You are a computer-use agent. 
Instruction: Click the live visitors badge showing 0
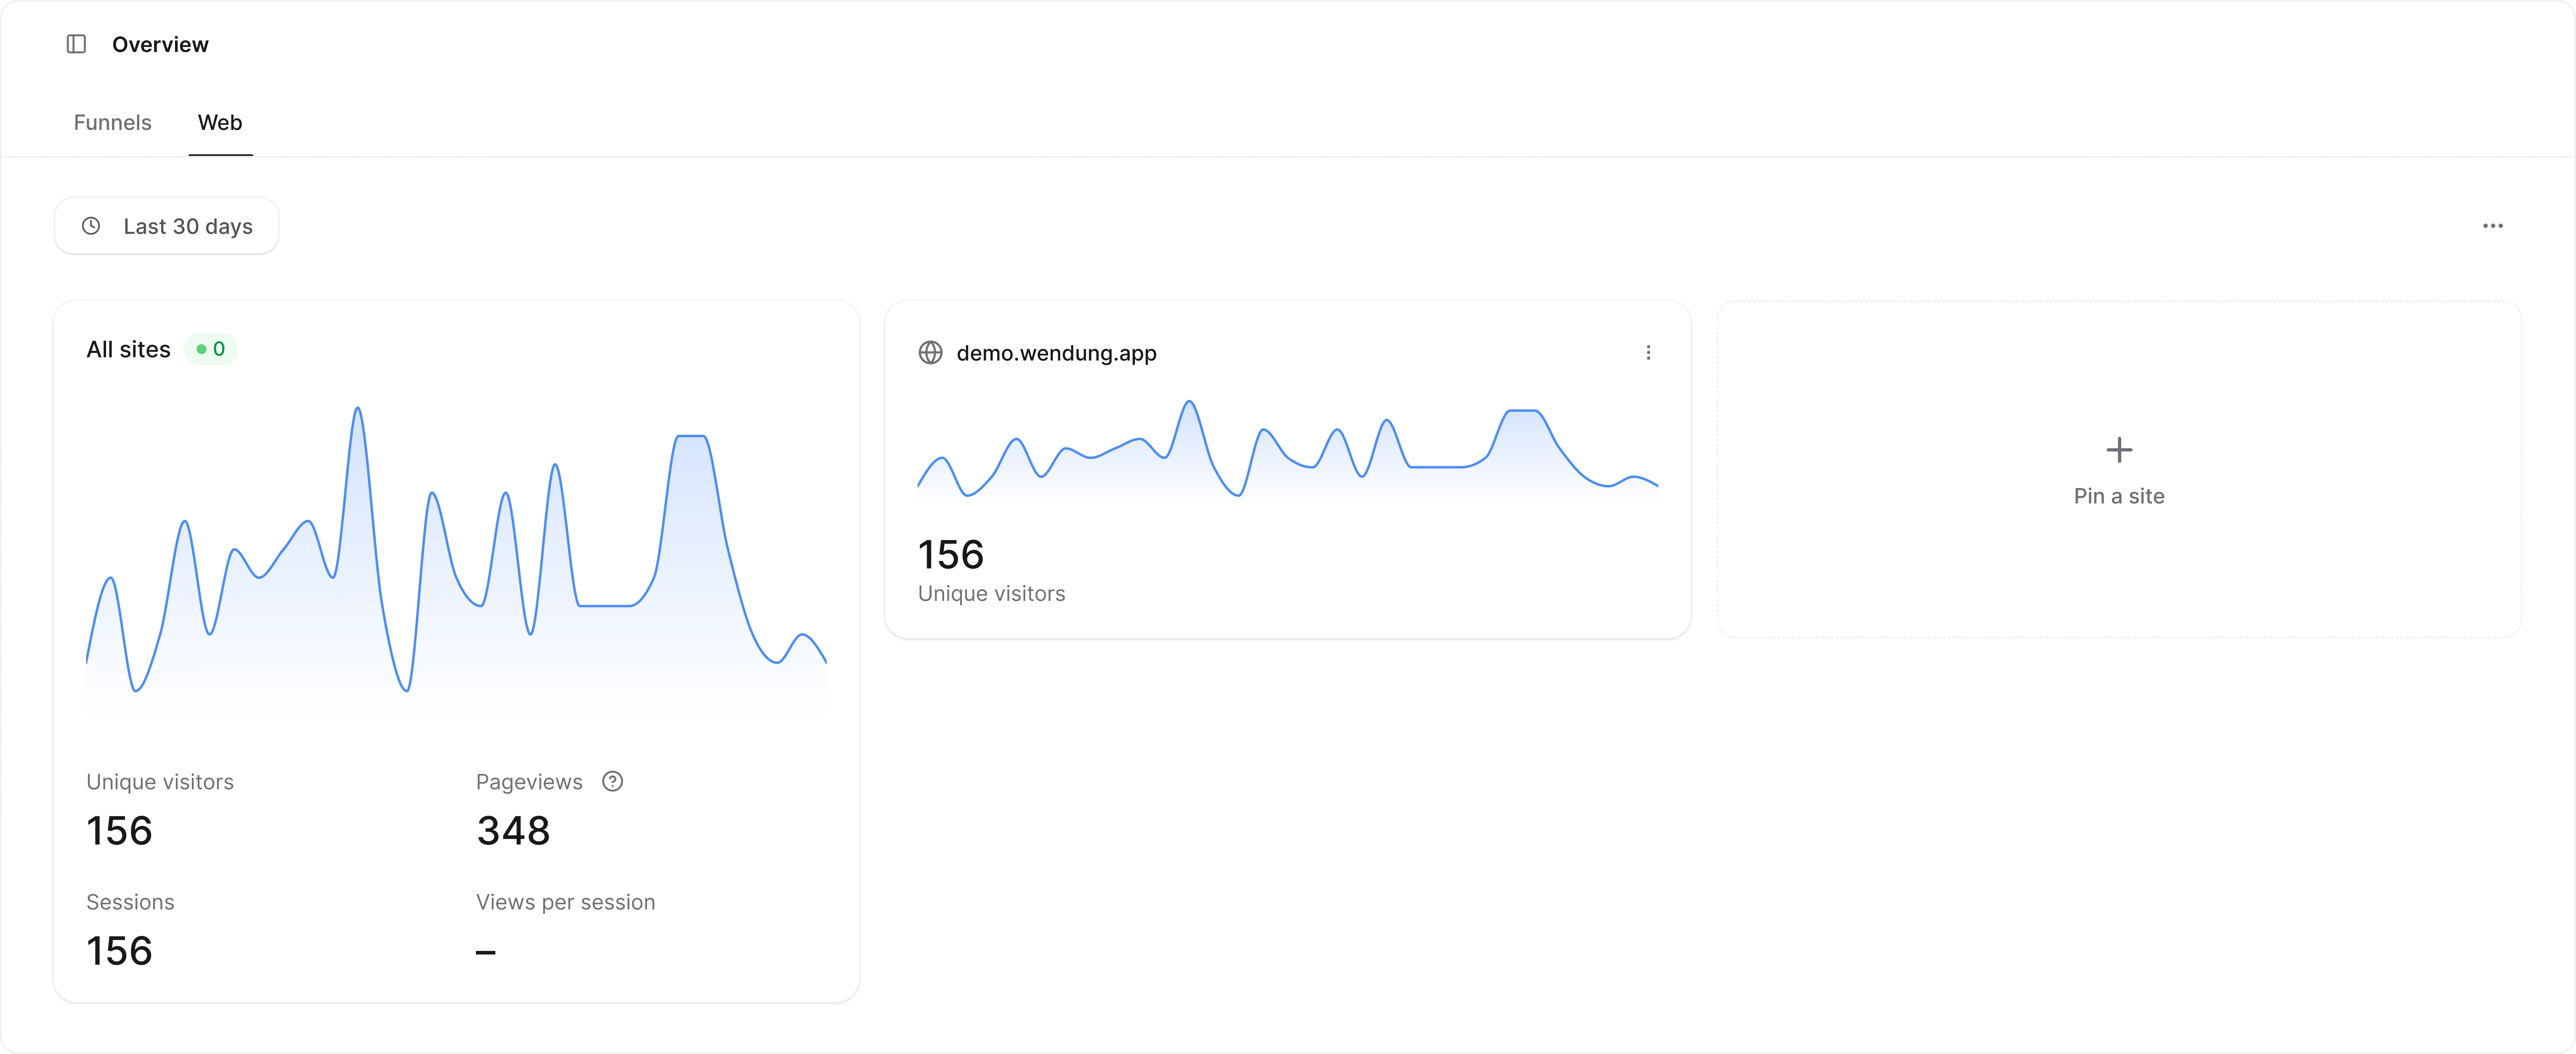coord(211,349)
